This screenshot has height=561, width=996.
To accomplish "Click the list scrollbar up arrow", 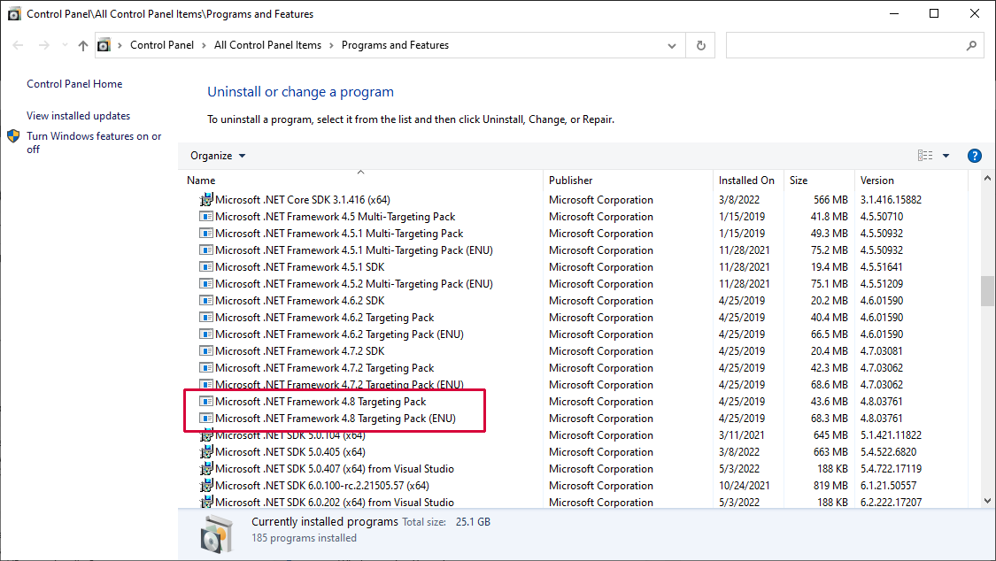I will point(987,179).
